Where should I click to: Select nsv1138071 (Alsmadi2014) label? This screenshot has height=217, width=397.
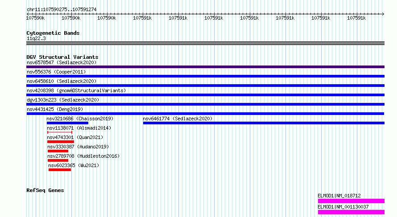tap(79, 128)
